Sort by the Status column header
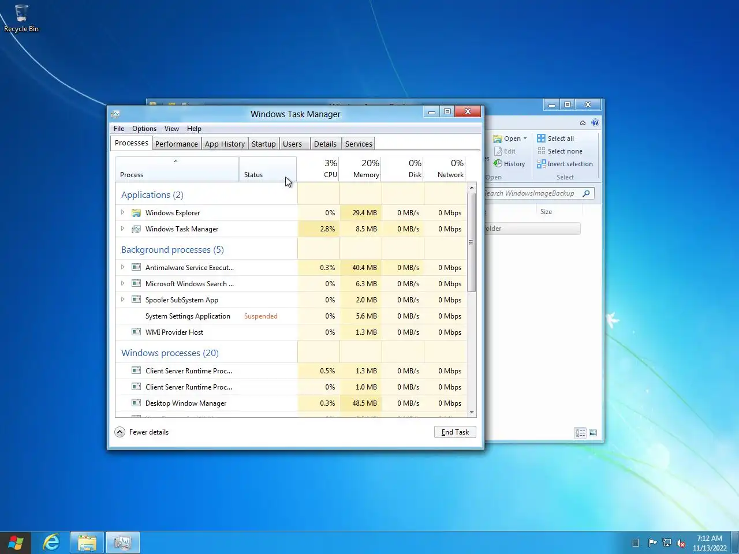The width and height of the screenshot is (739, 554). (268, 169)
